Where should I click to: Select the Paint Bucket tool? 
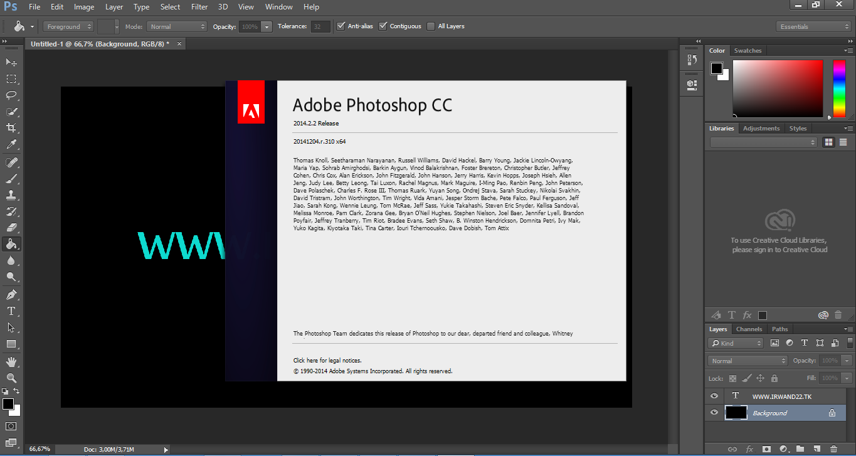pos(11,244)
